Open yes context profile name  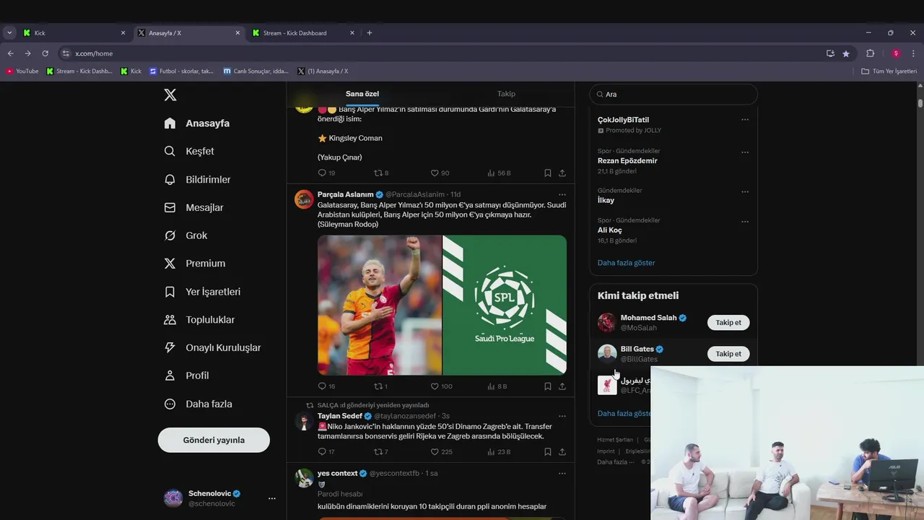pyautogui.click(x=337, y=474)
